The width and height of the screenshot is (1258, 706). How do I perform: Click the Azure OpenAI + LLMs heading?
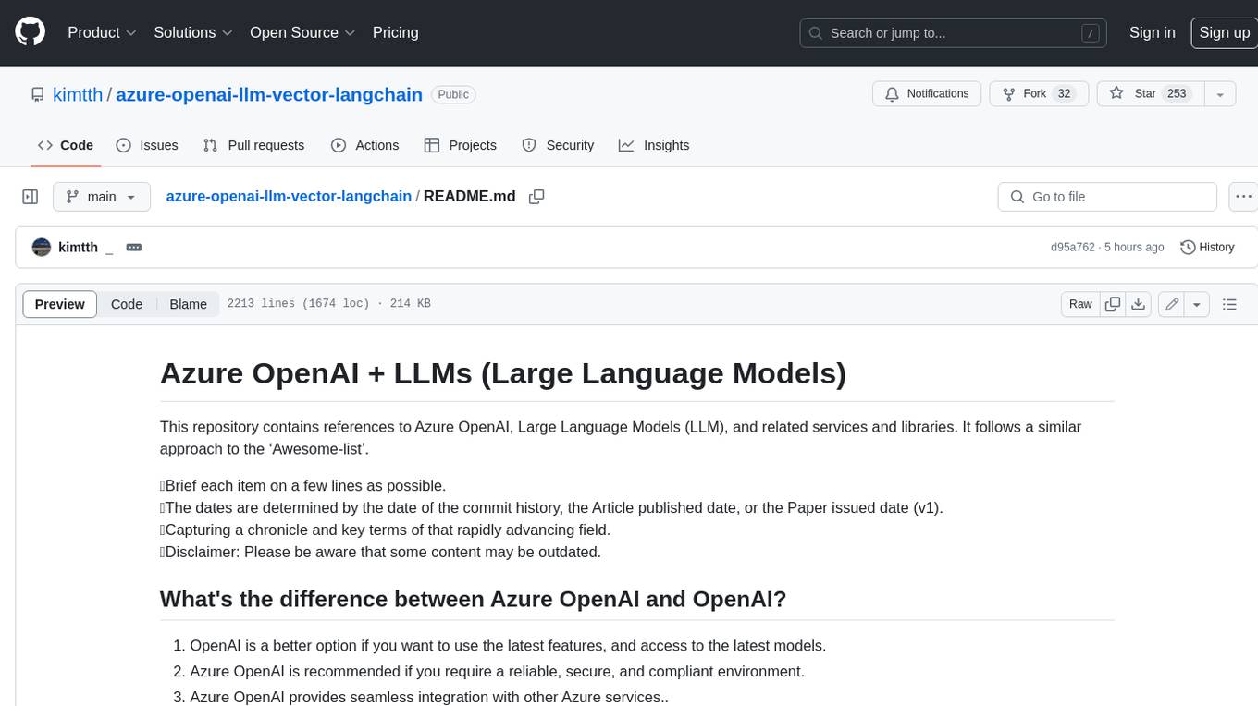pos(503,372)
